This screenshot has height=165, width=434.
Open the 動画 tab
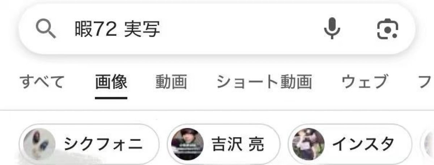click(x=171, y=82)
